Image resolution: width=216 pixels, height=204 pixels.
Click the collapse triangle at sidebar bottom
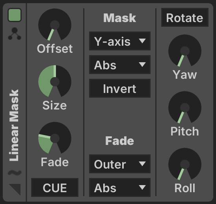click(x=15, y=189)
